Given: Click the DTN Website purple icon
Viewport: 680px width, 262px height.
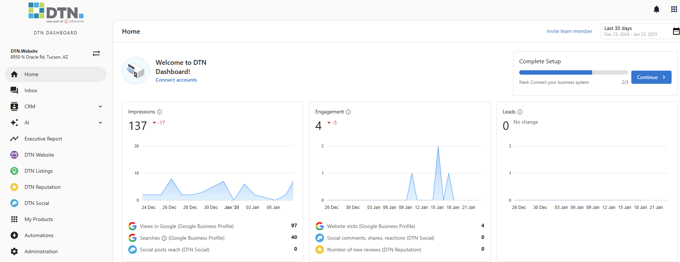Looking at the screenshot, I should (14, 155).
